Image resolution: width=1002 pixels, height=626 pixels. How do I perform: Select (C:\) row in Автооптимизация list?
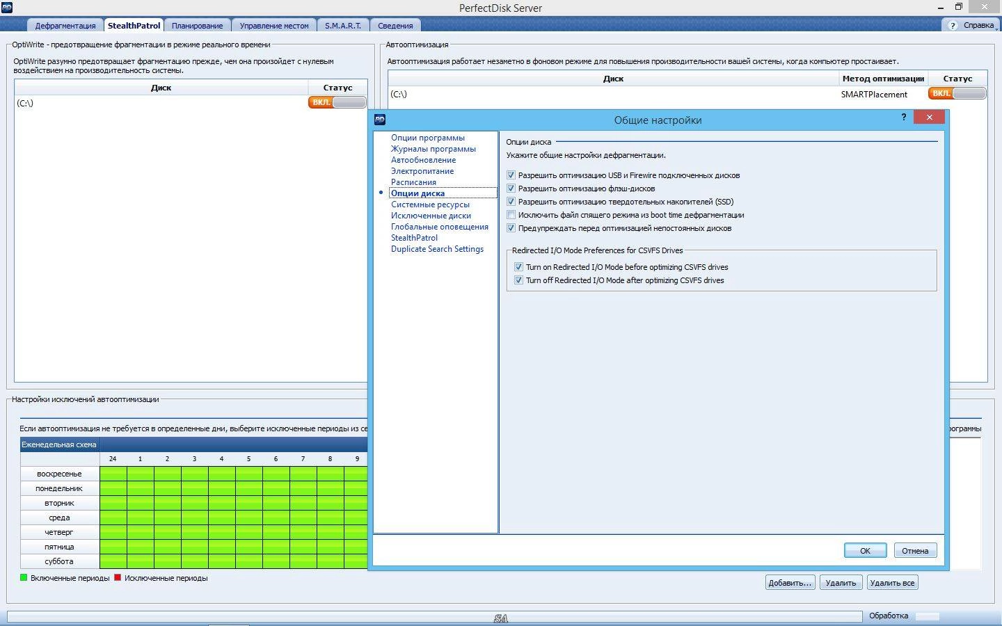pos(687,94)
